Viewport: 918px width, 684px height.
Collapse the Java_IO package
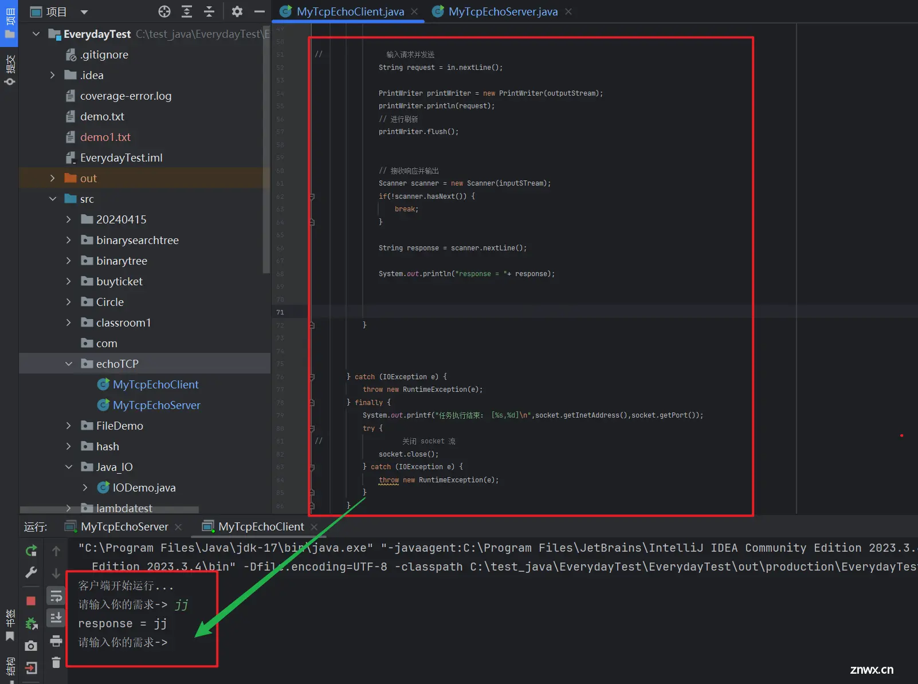click(x=68, y=467)
